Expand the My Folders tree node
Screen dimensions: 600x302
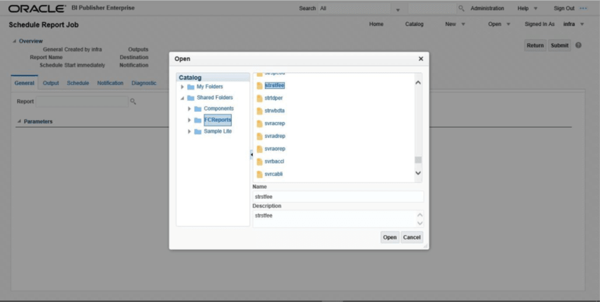(x=182, y=87)
